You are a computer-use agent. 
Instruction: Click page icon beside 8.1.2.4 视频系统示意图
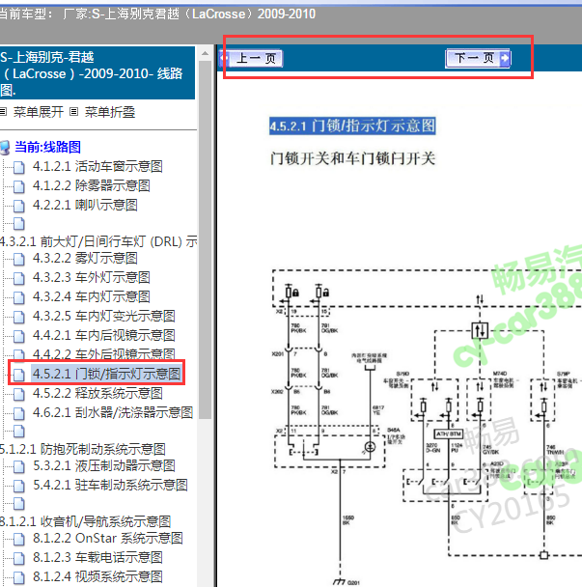[x=19, y=578]
